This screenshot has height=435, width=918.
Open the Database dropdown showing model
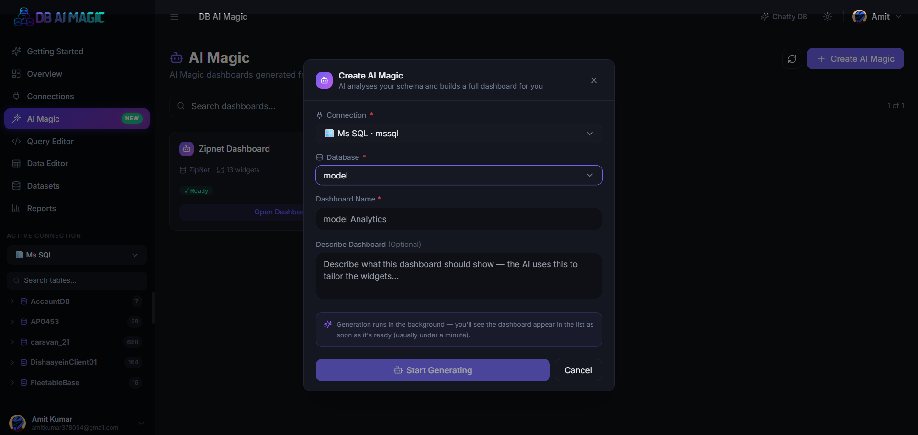459,176
